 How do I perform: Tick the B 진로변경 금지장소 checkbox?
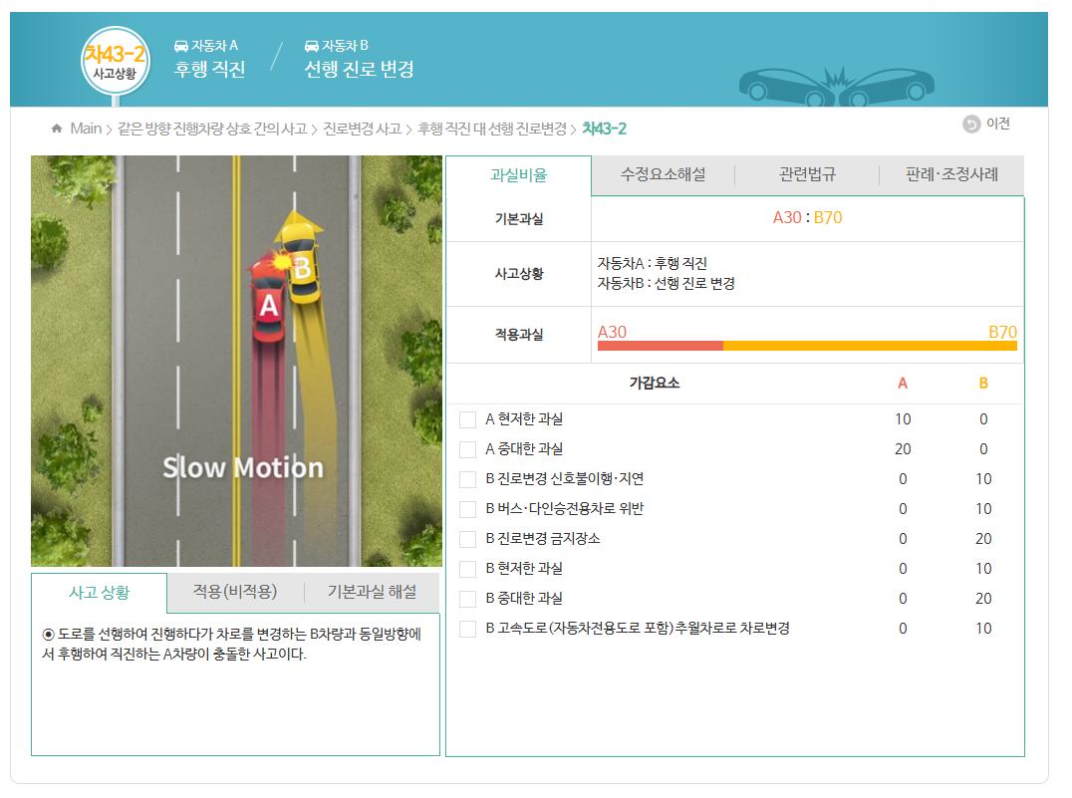point(467,539)
